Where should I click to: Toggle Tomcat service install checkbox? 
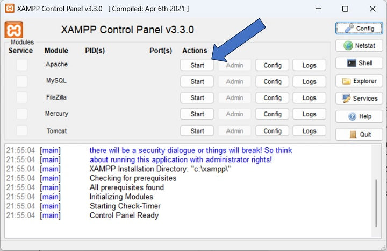coord(21,130)
